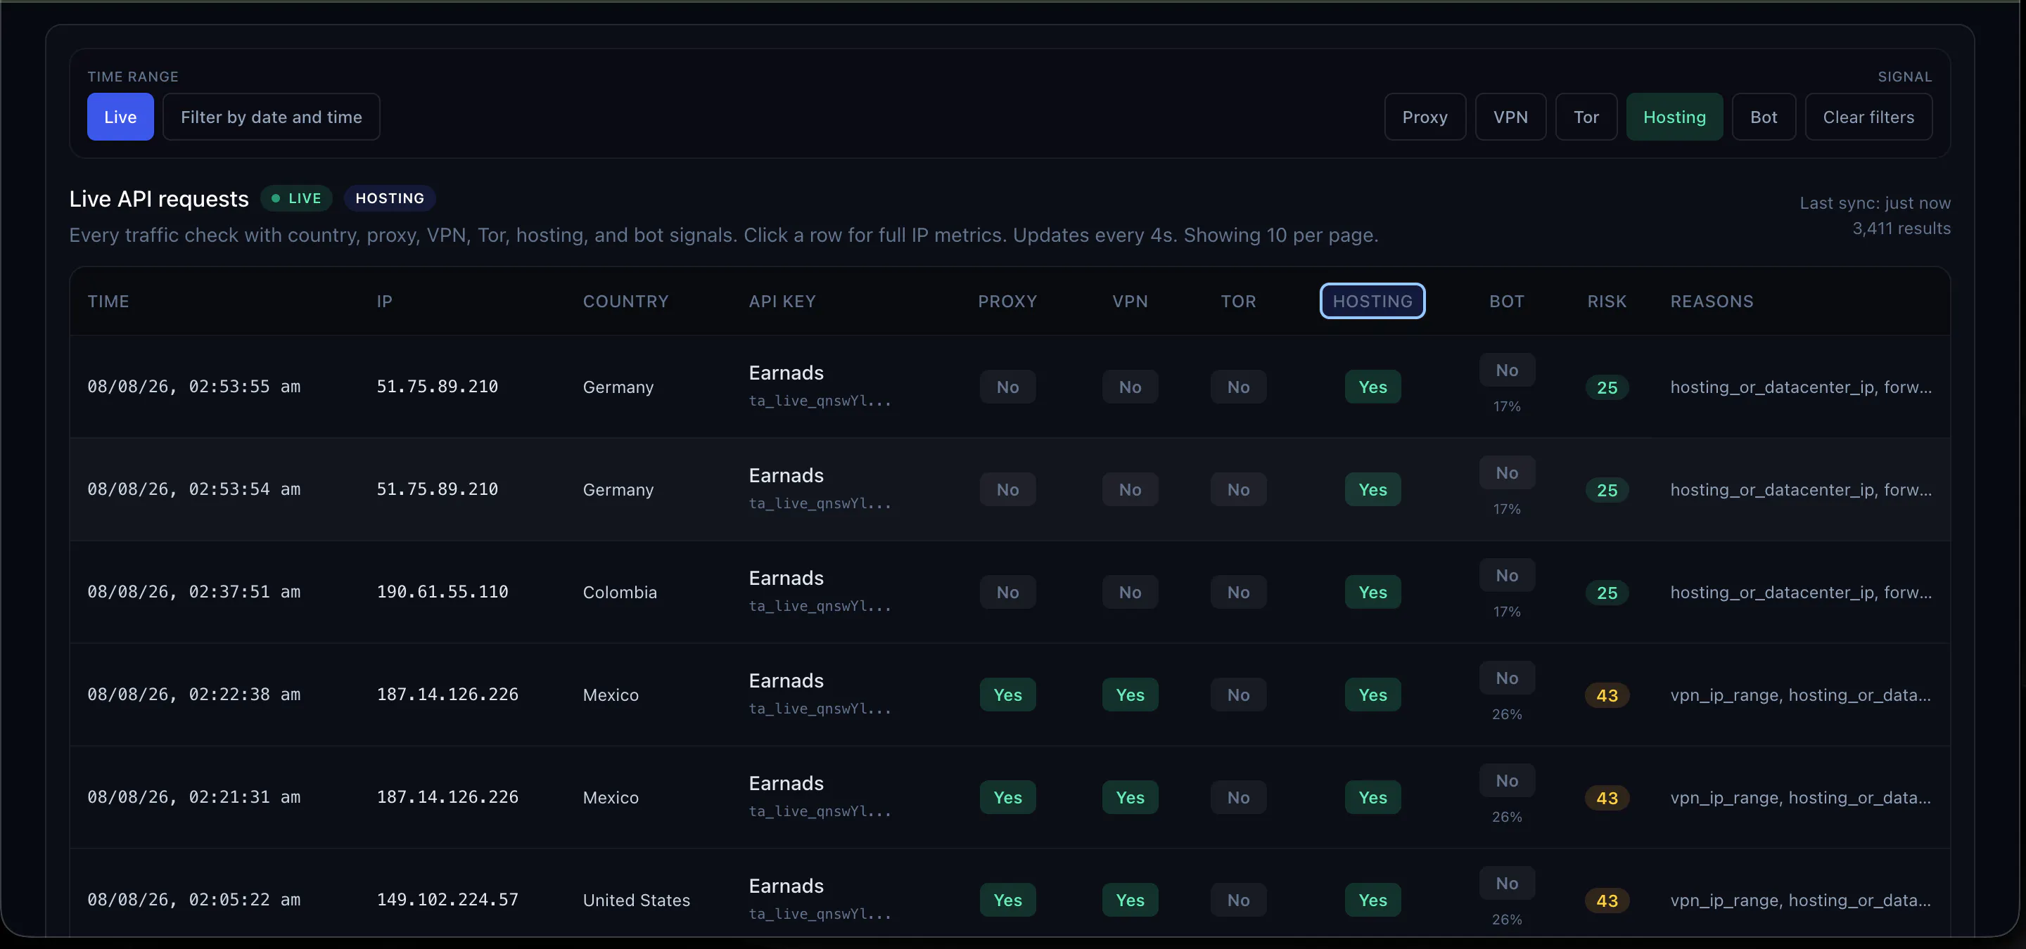The width and height of the screenshot is (2026, 949).
Task: Open the request logged at 02:21:31 am
Action: click(1010, 797)
